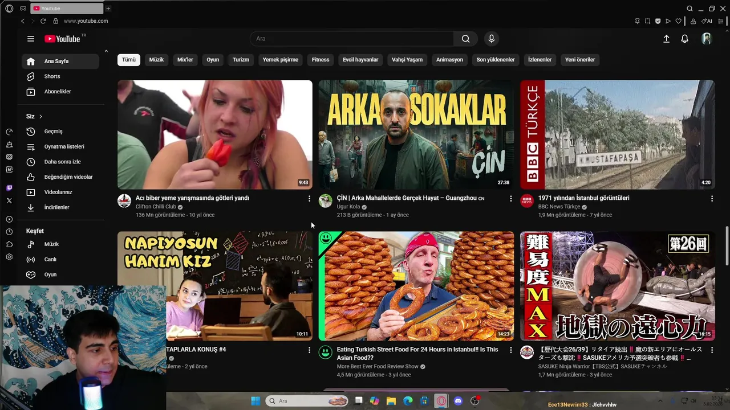Open Clifton Chilli Club channel link
Image resolution: width=730 pixels, height=410 pixels.
click(x=156, y=207)
